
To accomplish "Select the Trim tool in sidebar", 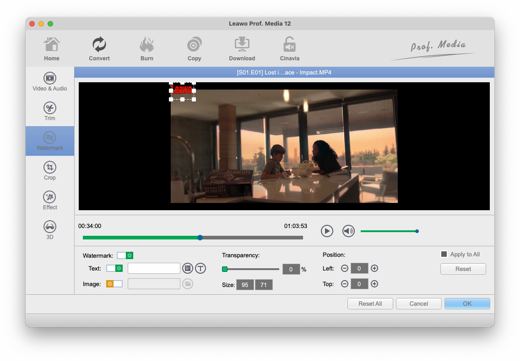I will (50, 111).
